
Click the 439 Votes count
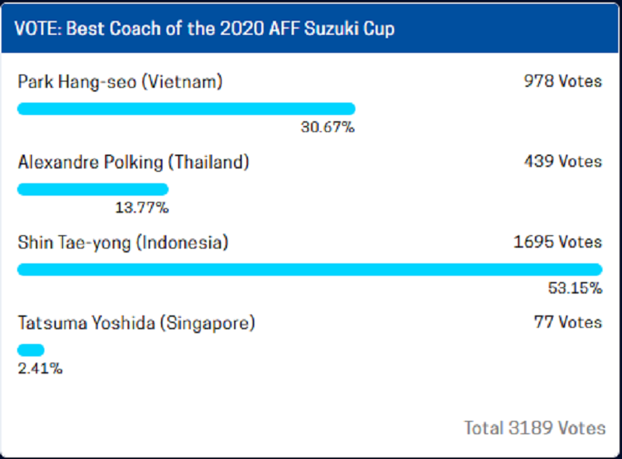(563, 162)
